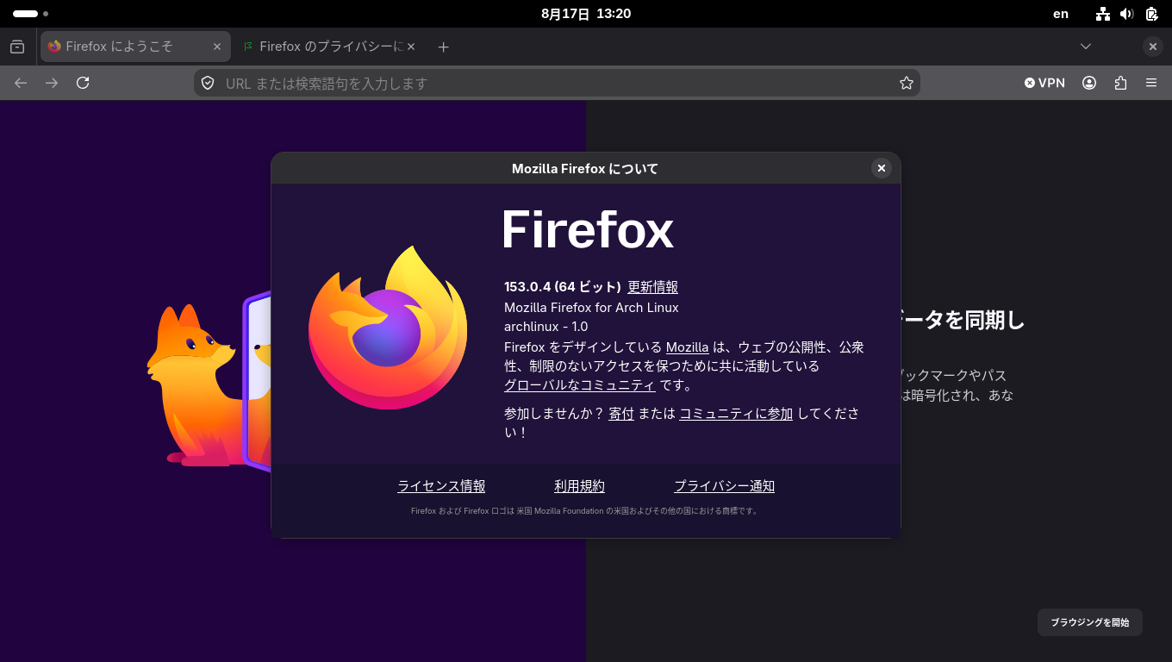The image size is (1172, 662).
Task: Open the Firefox account profile icon
Action: coord(1089,83)
